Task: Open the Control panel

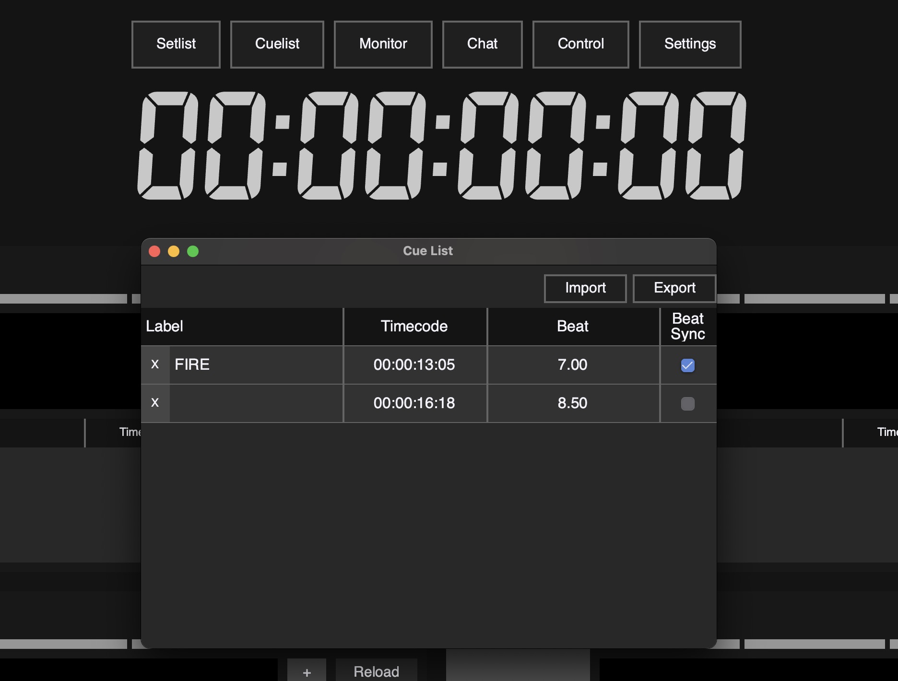Action: (581, 44)
